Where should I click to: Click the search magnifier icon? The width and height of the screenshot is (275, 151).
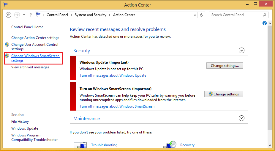click(265, 15)
